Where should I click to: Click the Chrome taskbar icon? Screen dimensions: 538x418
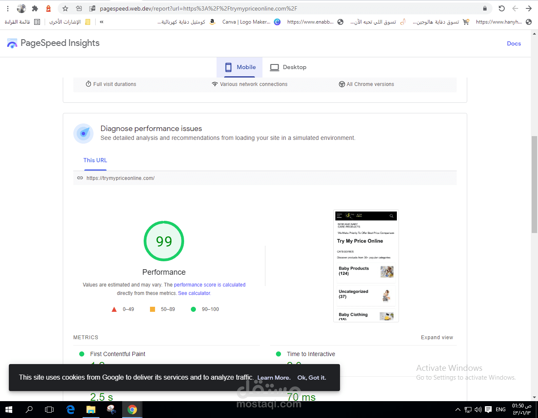coord(132,410)
